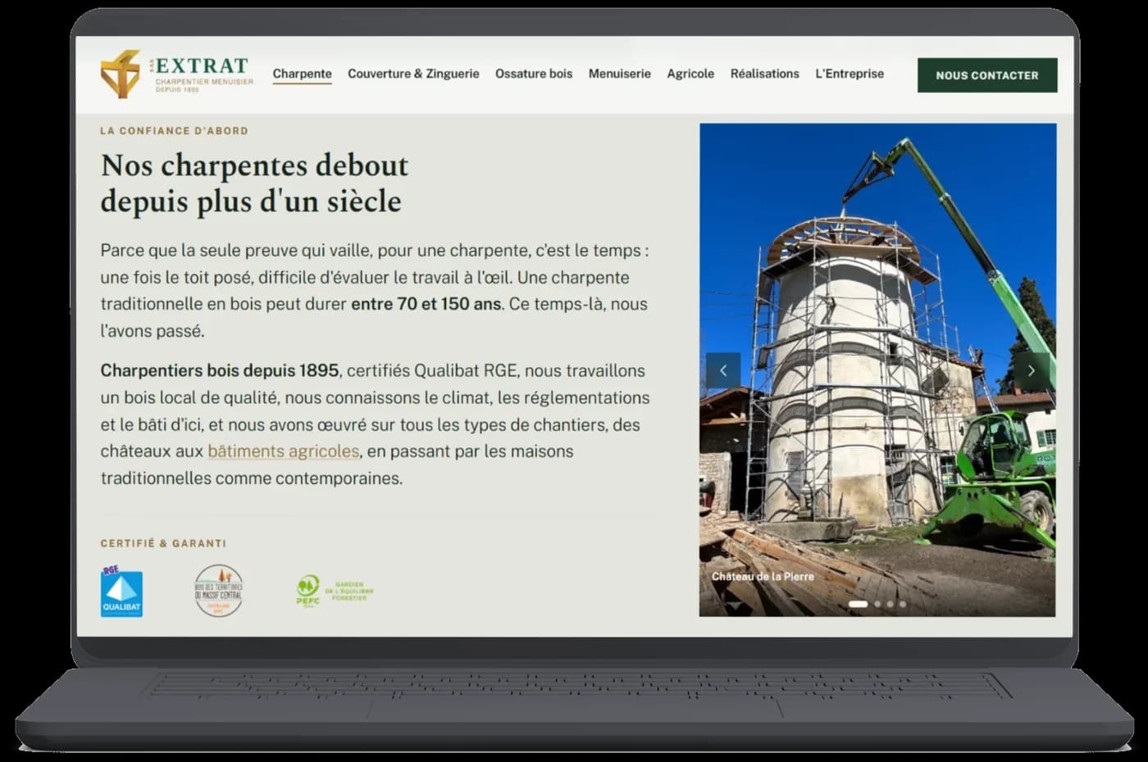Open the Charpente menu item

[x=302, y=74]
